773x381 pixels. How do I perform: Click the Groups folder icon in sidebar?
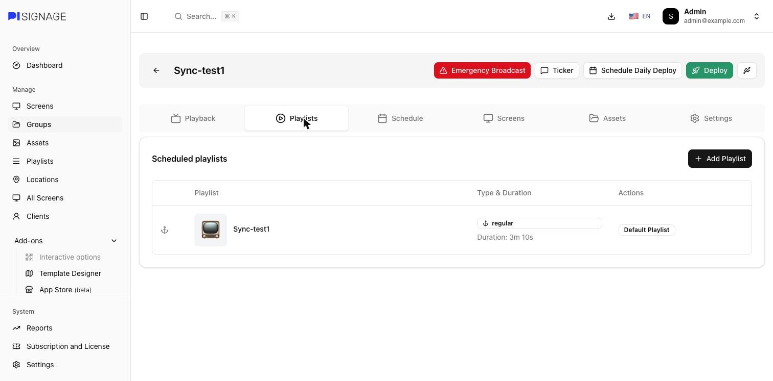point(16,124)
